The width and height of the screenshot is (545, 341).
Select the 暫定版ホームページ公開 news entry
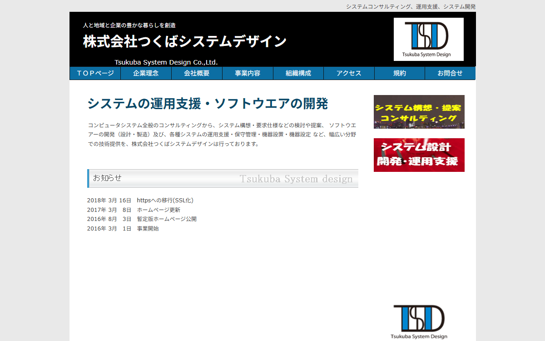point(167,219)
